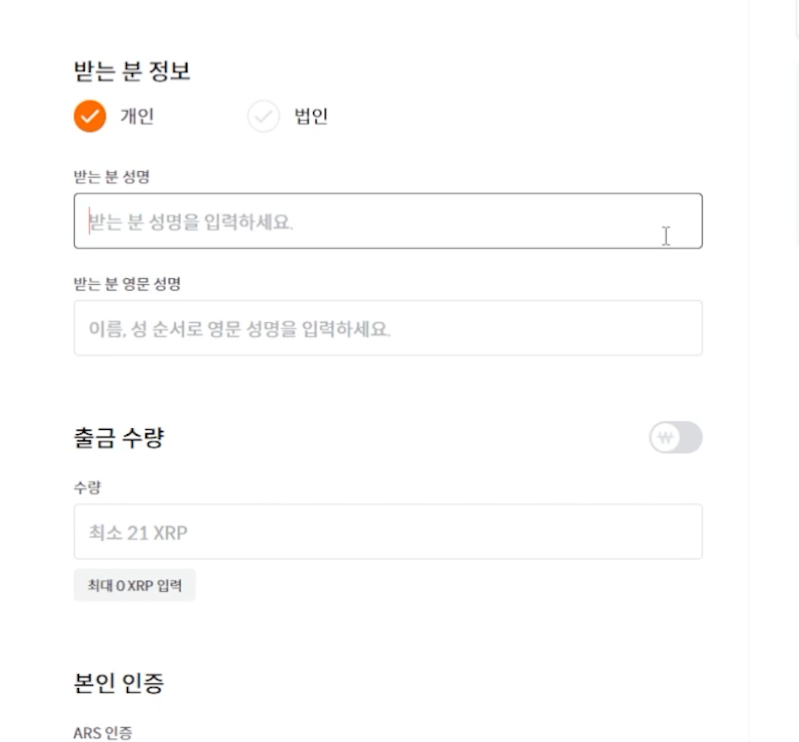The width and height of the screenshot is (799, 742).
Task: Click the 받는 분 영문 성명 input field
Action: coord(389,328)
